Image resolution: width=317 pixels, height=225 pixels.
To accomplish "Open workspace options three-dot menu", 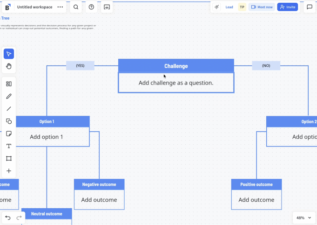I will point(60,7).
